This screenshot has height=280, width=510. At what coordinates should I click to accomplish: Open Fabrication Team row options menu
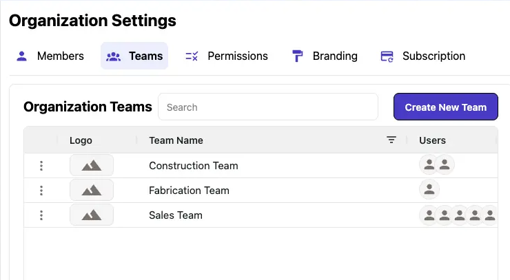(x=41, y=191)
